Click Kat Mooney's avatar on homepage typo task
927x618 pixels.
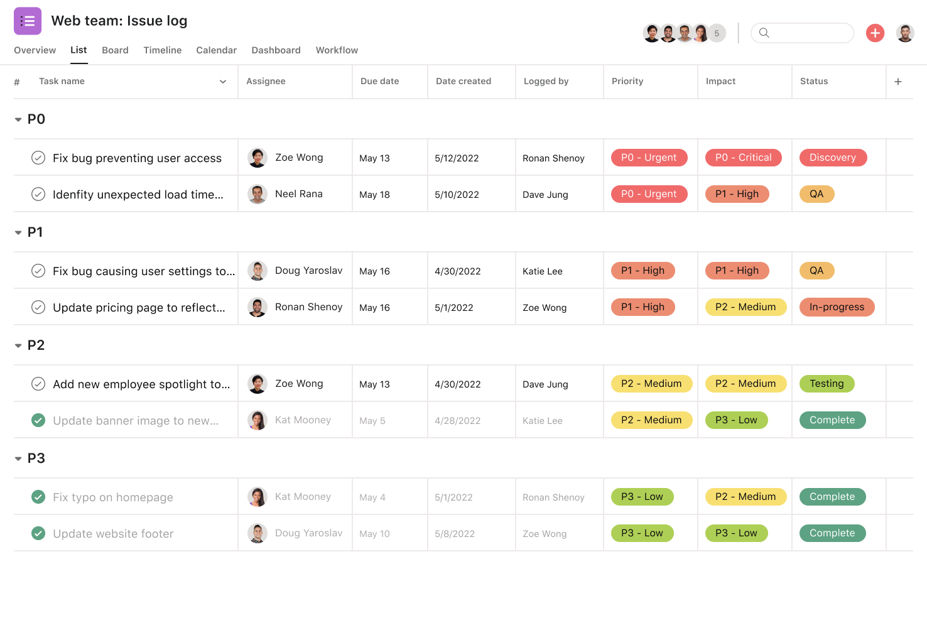(257, 496)
